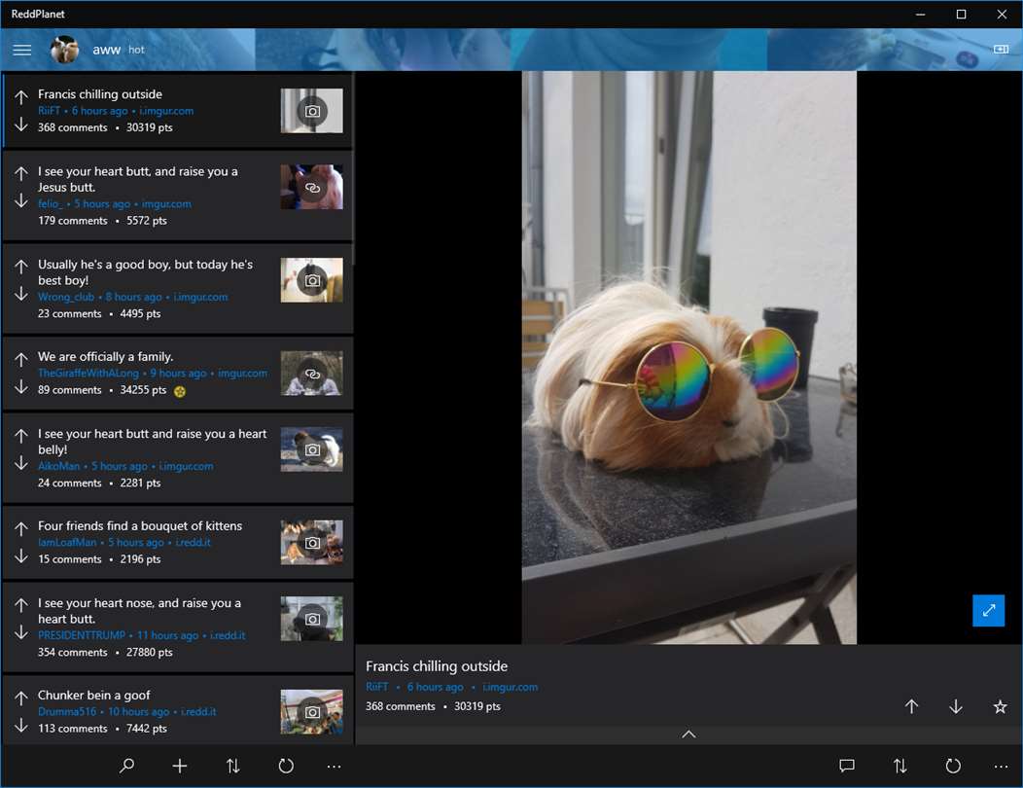Add new post with plus icon
The width and height of the screenshot is (1023, 788).
point(180,766)
